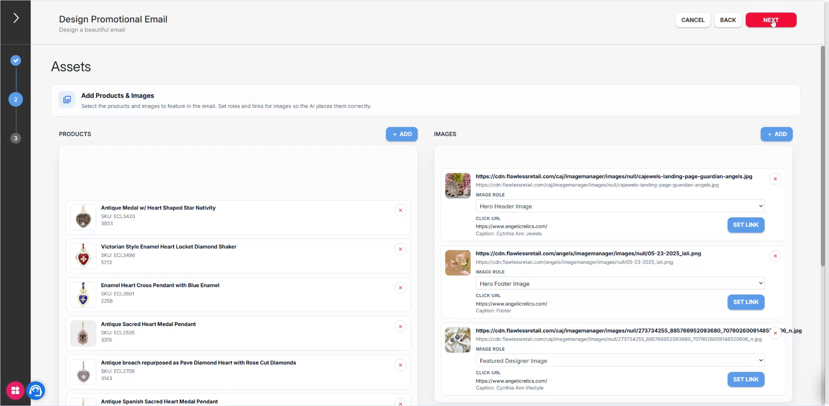The height and width of the screenshot is (406, 829).
Task: Delete the guardian-angels.jpg image
Action: click(775, 179)
